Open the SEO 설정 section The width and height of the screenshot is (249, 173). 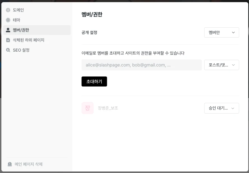[x=21, y=50]
